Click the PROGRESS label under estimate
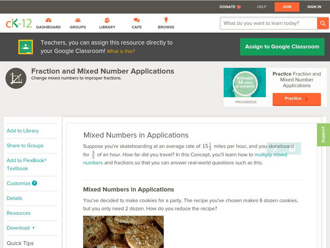The width and height of the screenshot is (330, 248). pos(246,102)
